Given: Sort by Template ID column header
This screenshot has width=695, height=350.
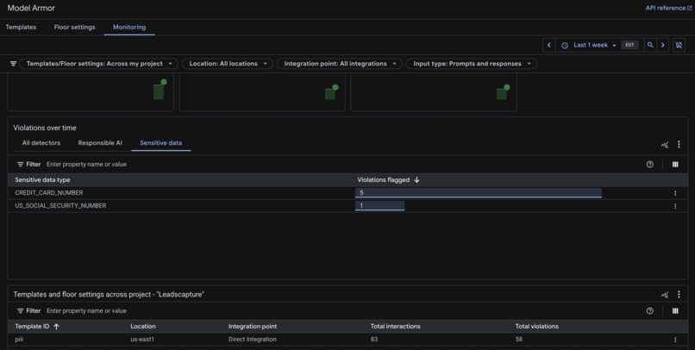Looking at the screenshot, I should (x=32, y=327).
